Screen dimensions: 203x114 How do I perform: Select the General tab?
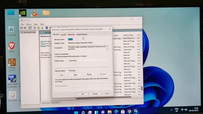[56, 35]
